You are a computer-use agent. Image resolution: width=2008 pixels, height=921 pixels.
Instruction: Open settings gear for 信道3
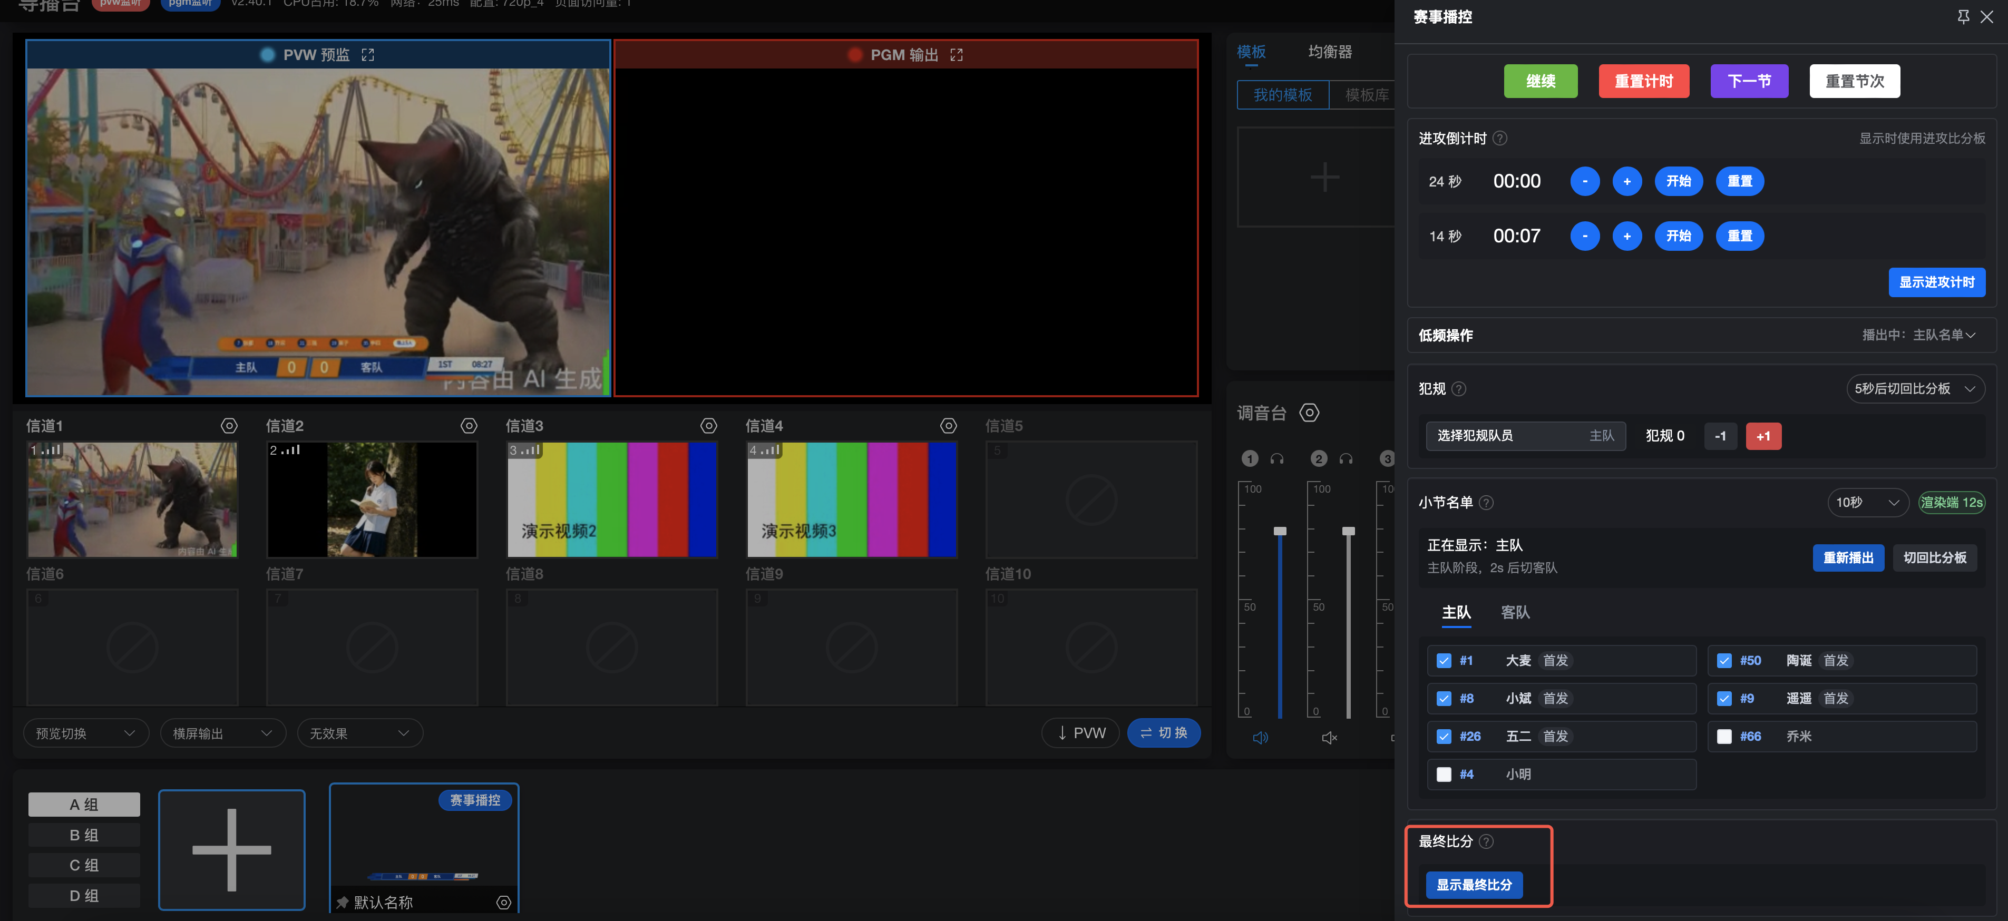[708, 425]
